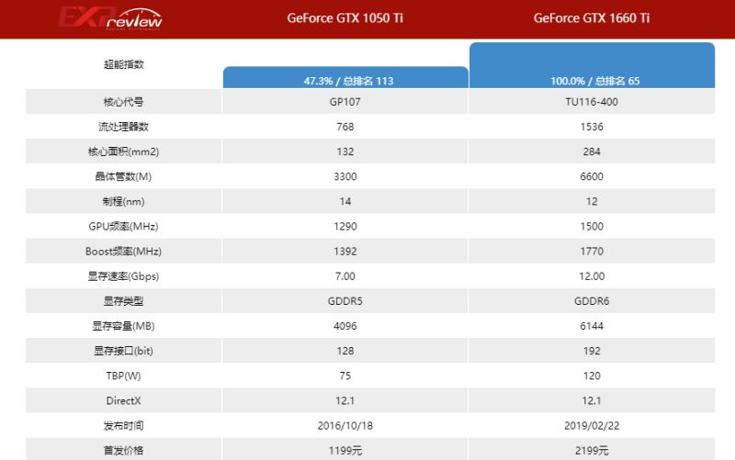The height and width of the screenshot is (460, 735).
Task: Click the 1199元 price cell
Action: (x=345, y=451)
